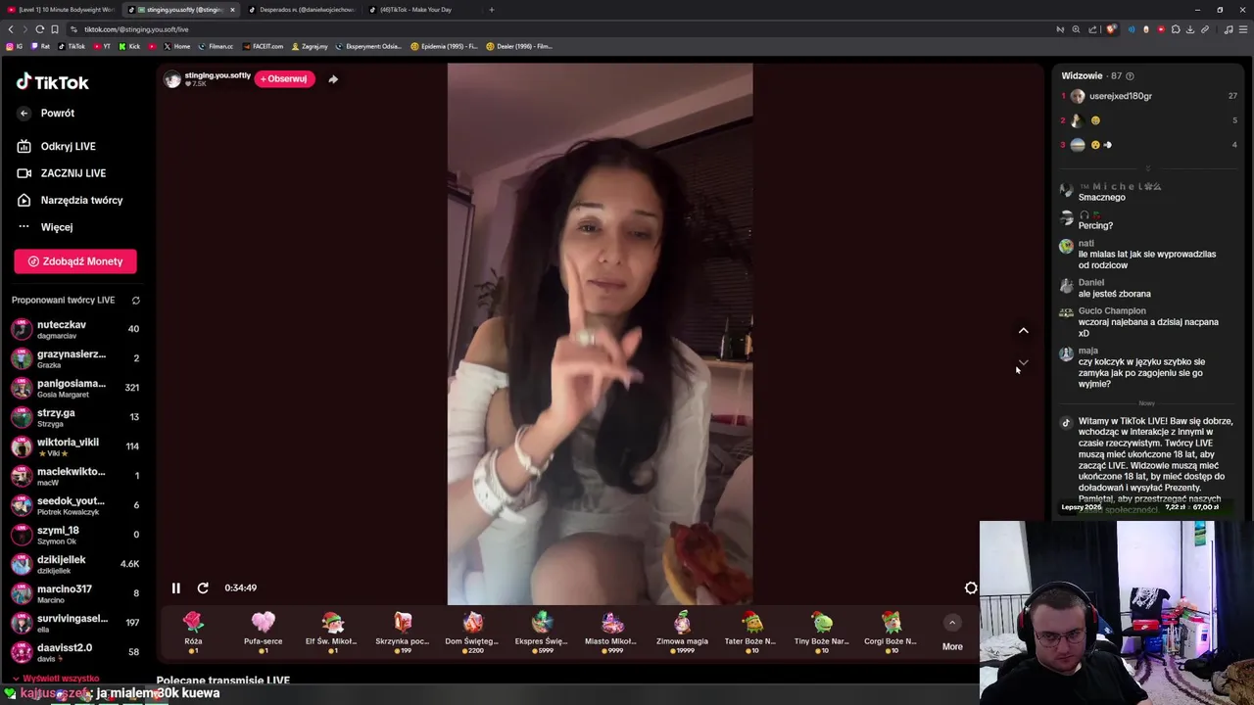
Task: Share the live stream
Action: (333, 79)
